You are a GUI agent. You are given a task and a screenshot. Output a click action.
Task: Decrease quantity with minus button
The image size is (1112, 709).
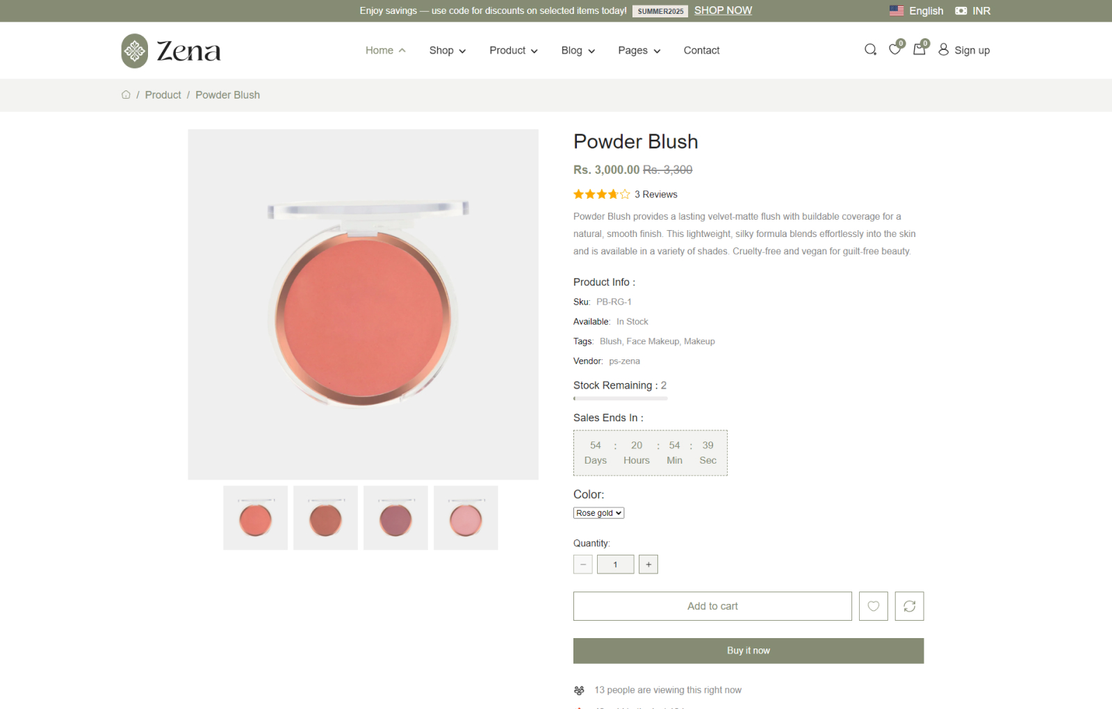(x=583, y=564)
